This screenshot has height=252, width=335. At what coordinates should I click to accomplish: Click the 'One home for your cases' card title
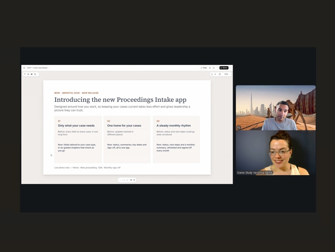click(124, 126)
